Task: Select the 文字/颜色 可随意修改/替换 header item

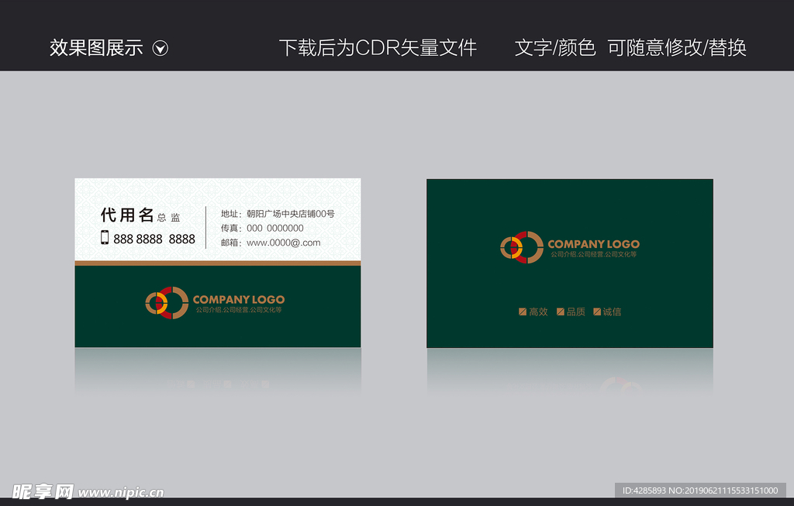Action: click(630, 47)
